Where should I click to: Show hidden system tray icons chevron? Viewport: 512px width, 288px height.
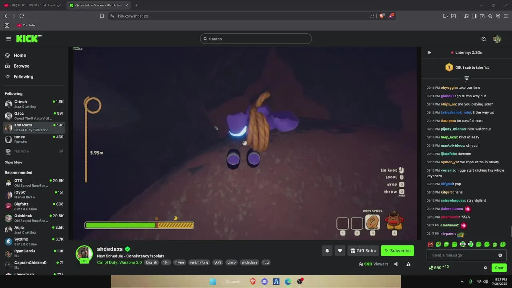pos(462,282)
